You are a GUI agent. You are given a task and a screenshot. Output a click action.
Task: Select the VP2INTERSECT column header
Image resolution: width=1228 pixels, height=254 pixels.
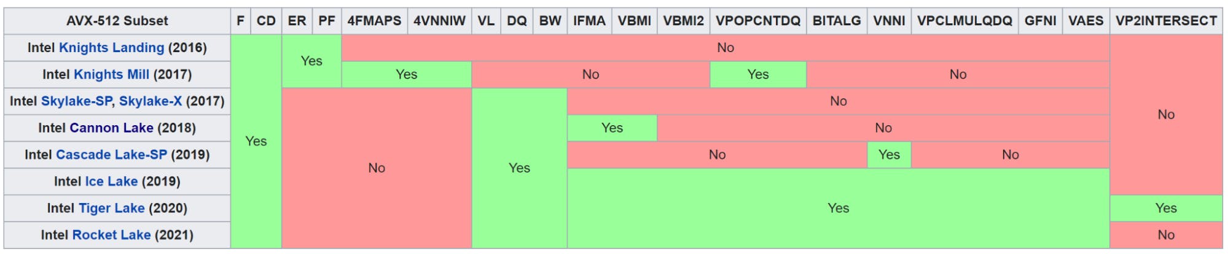pos(1166,21)
